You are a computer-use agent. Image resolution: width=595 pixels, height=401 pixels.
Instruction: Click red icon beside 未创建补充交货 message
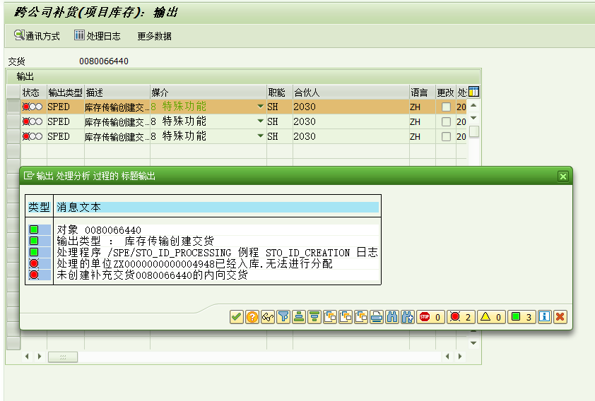point(34,275)
